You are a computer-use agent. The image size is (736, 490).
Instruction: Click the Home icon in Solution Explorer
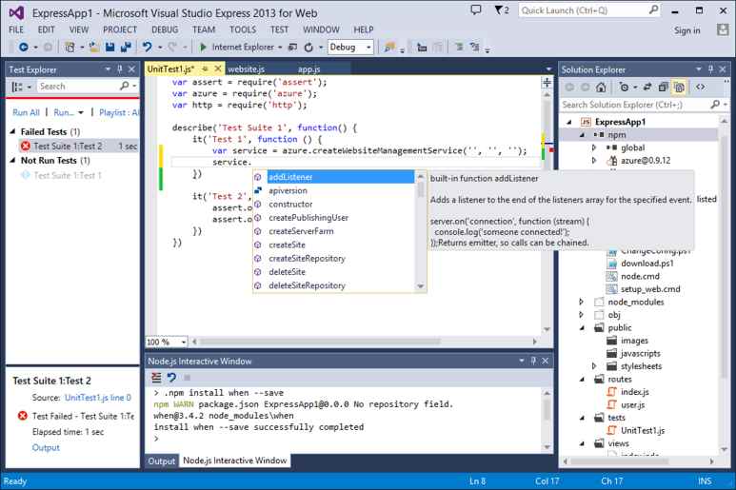(601, 88)
